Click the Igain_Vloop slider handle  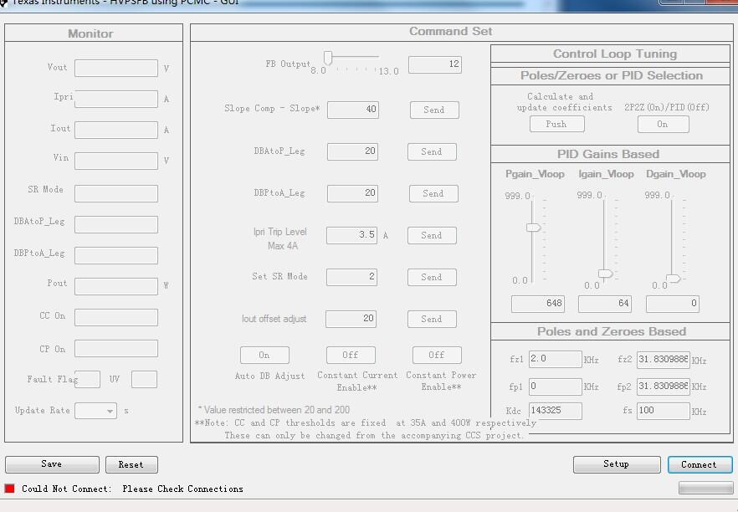point(605,274)
